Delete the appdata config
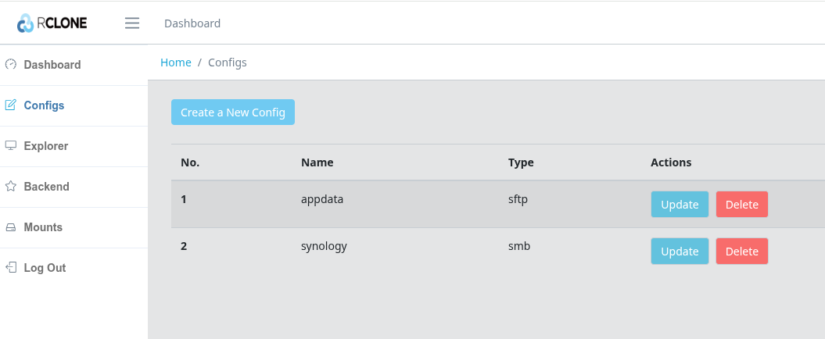Screen dimensions: 825x339 tap(742, 205)
